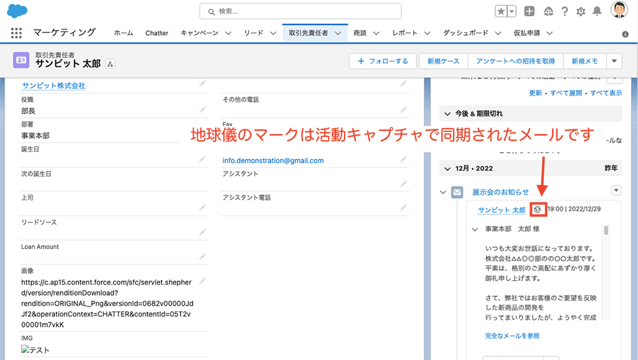638x360 pixels.
Task: Click the 更新 link in activity panel
Action: point(535,93)
